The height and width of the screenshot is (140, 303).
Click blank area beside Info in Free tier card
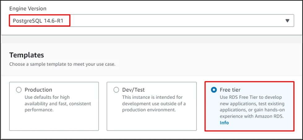[x=260, y=123]
